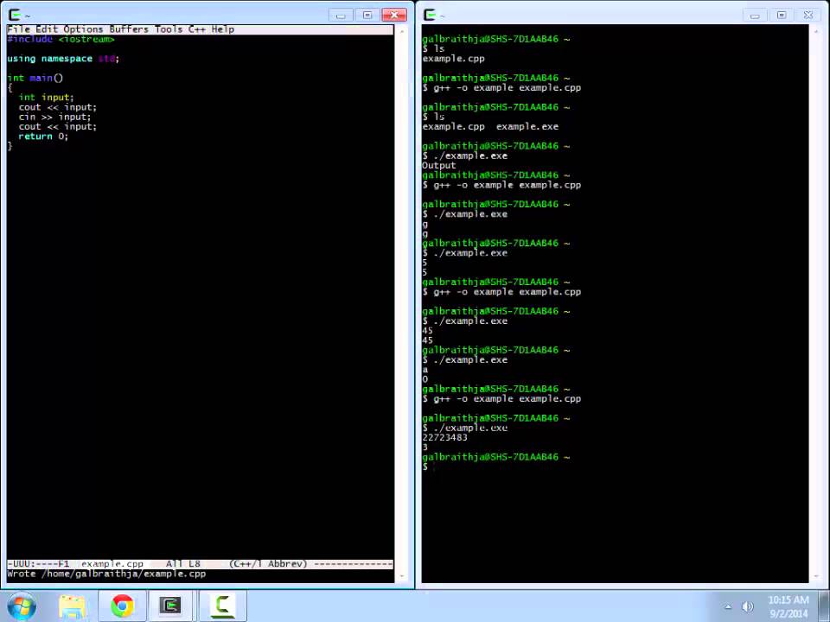Close the right terminal window

pyautogui.click(x=809, y=15)
